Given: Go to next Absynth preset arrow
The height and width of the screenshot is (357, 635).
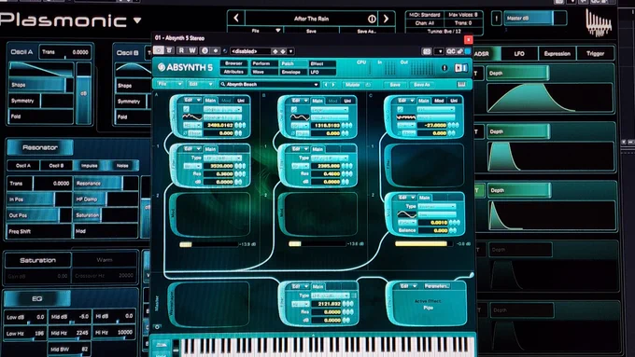Looking at the screenshot, I should pos(333,85).
